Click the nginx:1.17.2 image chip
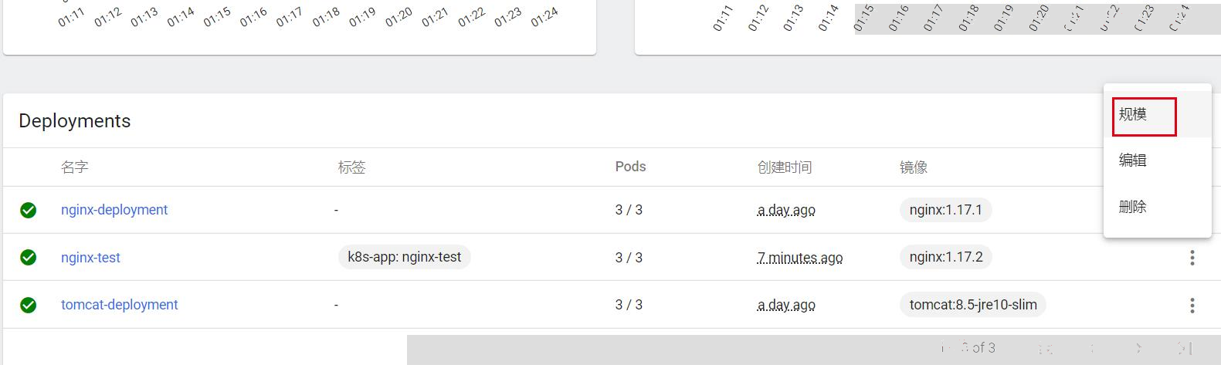 946,257
